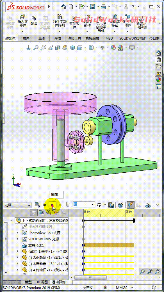Switch to 3D 视图 bottom tab
Image resolution: width=164 pixels, height=292 pixels.
42,282
